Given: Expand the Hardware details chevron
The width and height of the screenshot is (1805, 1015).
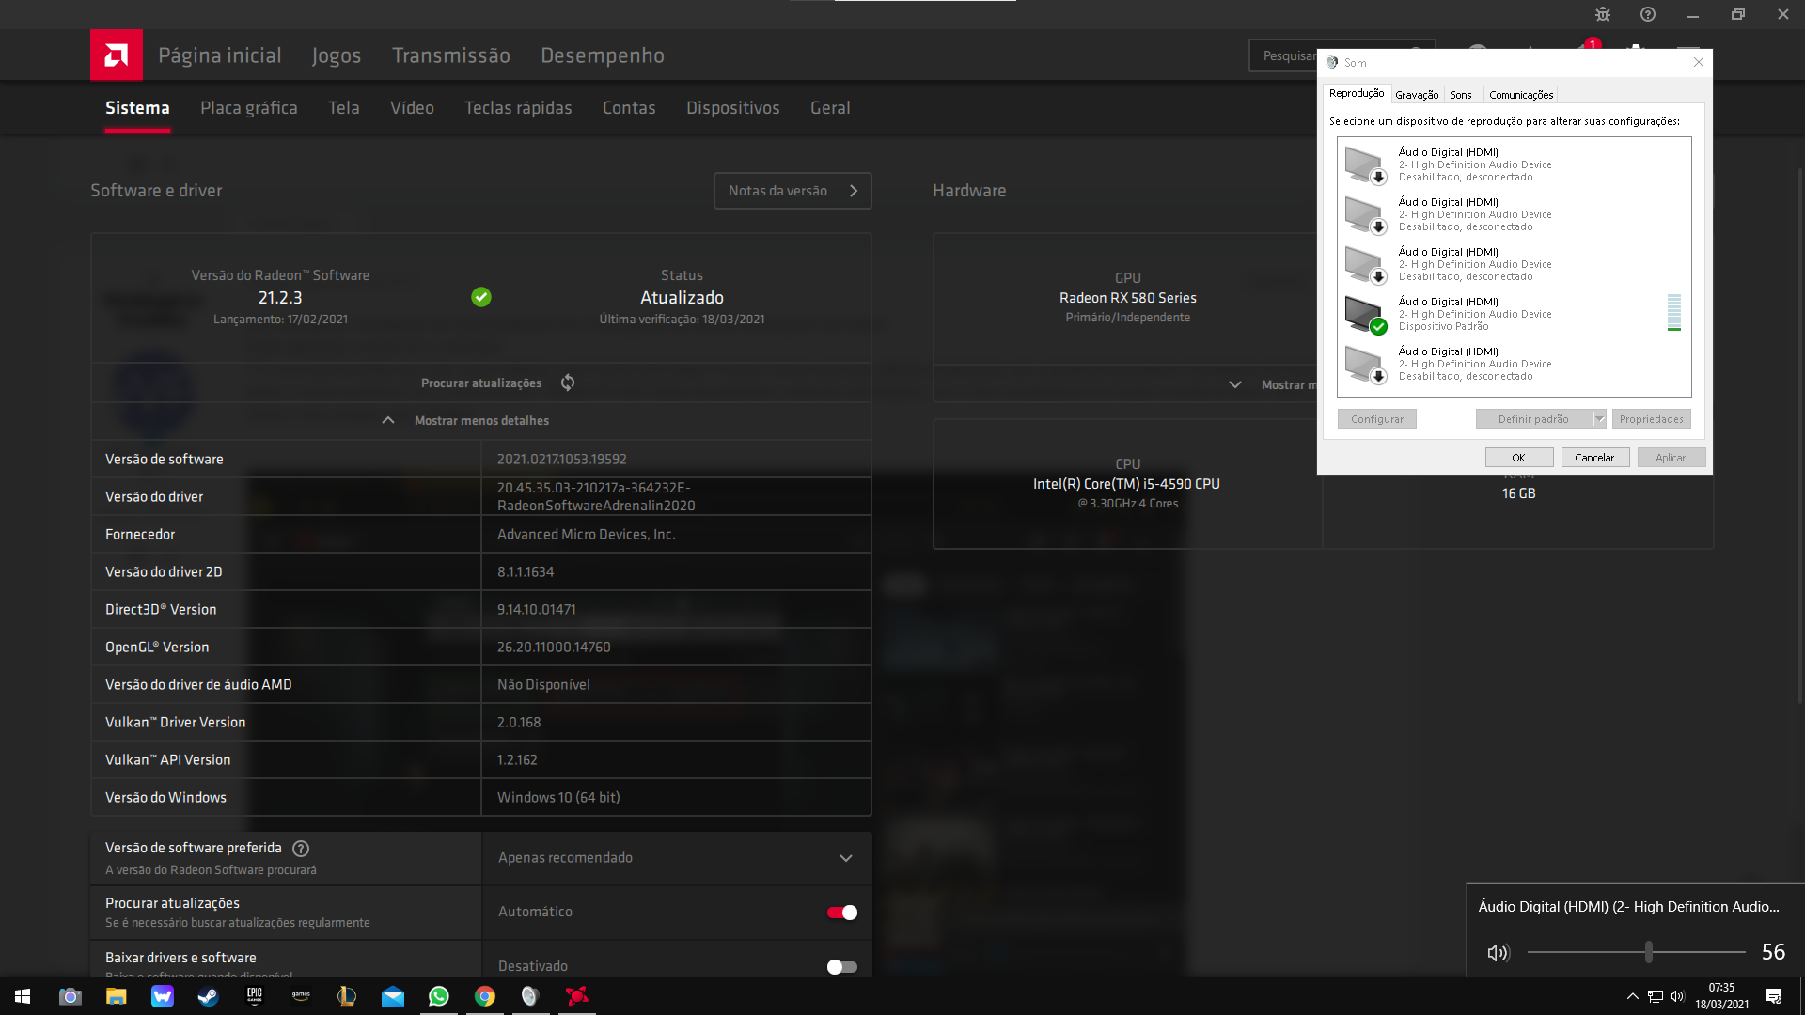Looking at the screenshot, I should coord(1235,385).
